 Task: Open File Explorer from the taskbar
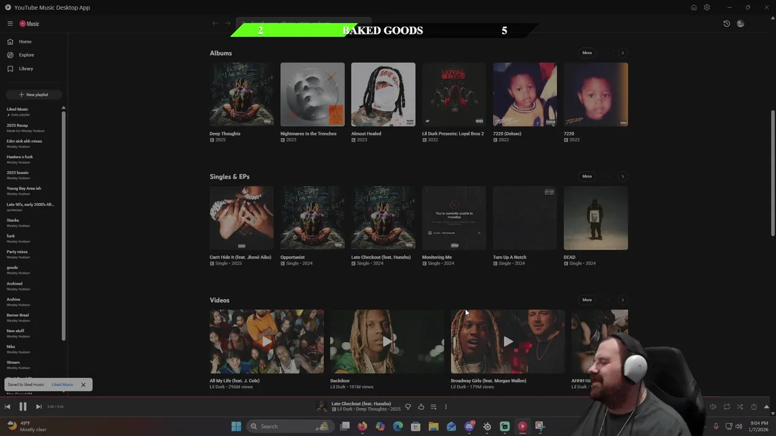pyautogui.click(x=433, y=426)
